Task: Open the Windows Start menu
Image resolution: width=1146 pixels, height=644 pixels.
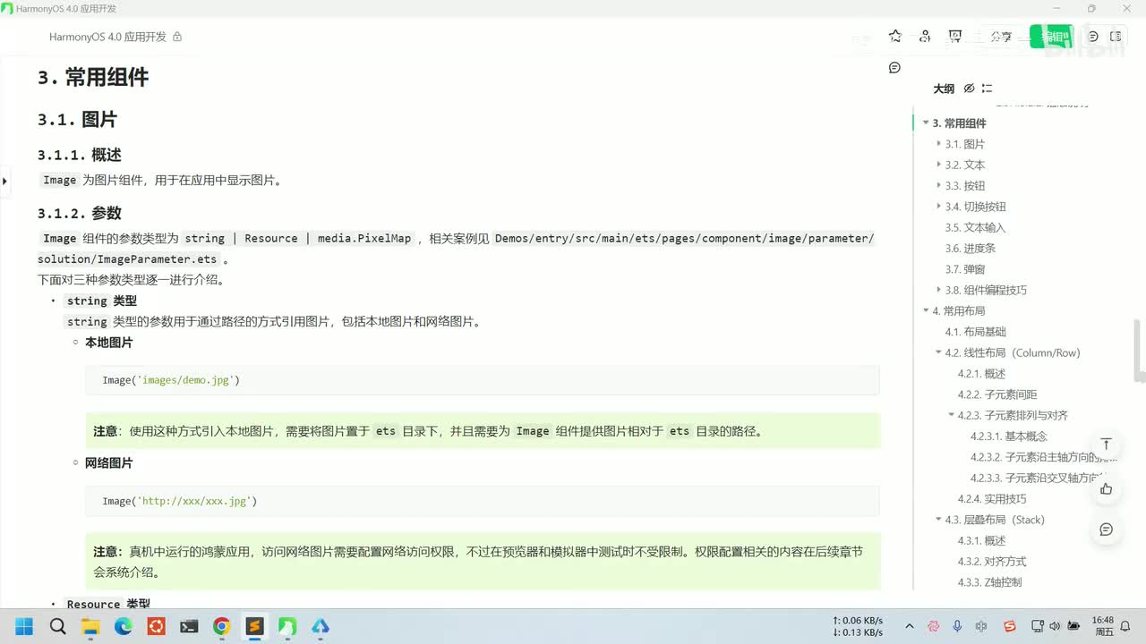Action: click(x=24, y=626)
